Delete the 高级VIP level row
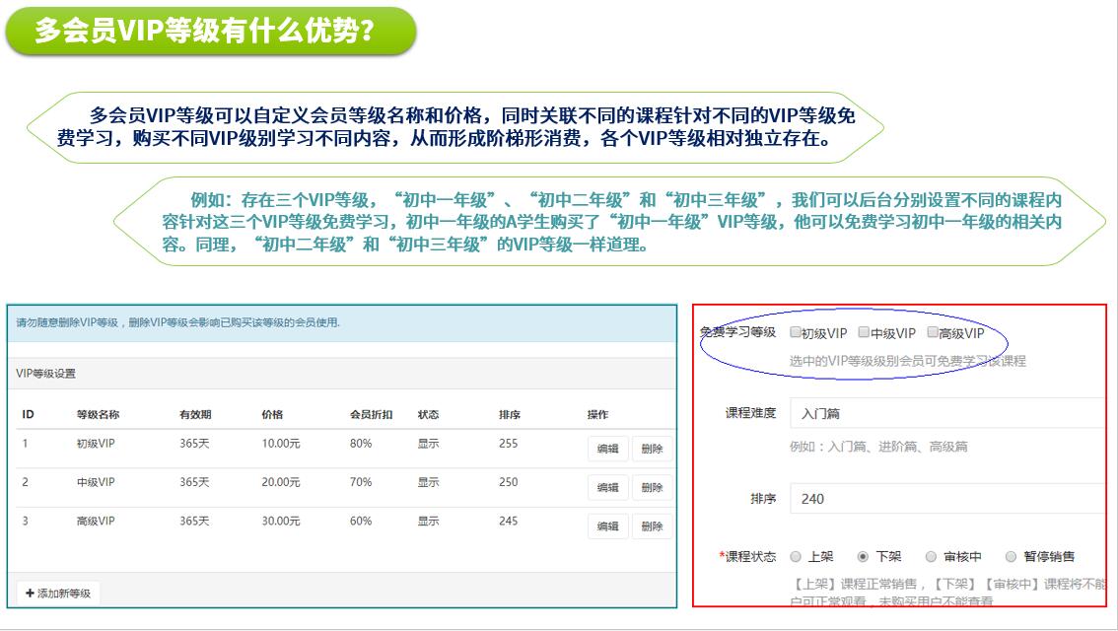Image resolution: width=1118 pixels, height=631 pixels. coord(652,526)
